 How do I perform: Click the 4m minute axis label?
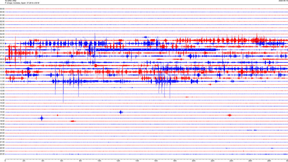tap(43, 161)
